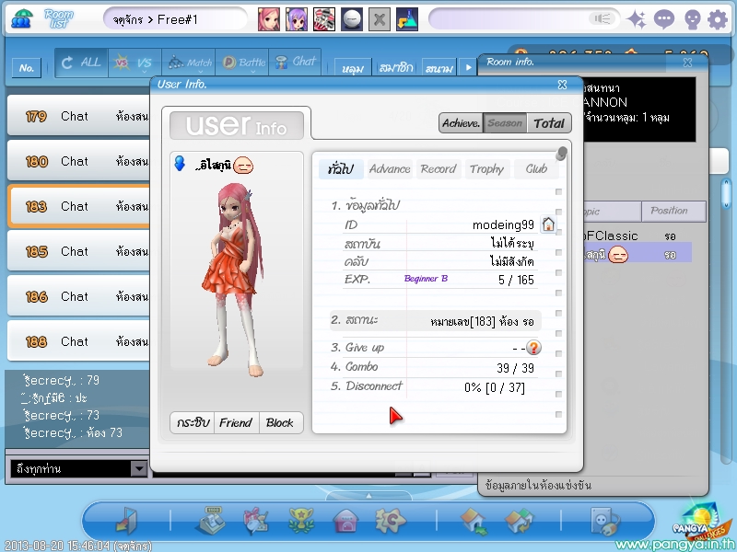Screen dimensions: 737x552
Task: Switch to the Trophy tab
Action: pos(486,169)
